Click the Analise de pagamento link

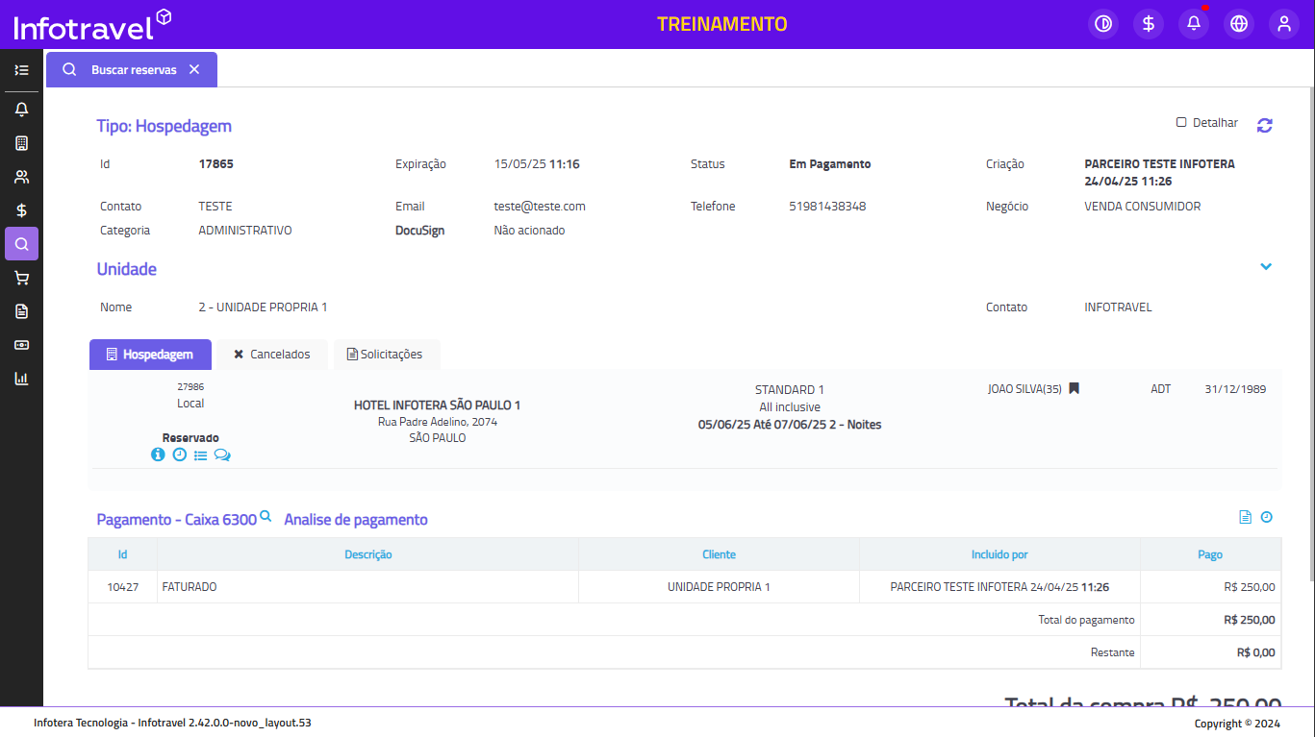click(356, 520)
